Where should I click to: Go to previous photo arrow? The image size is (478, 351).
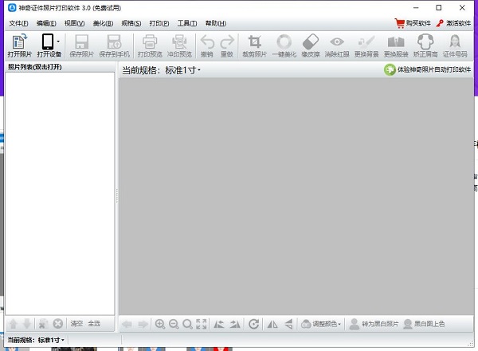[x=127, y=324]
